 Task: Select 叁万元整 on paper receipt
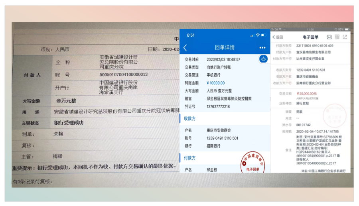coord(66,101)
